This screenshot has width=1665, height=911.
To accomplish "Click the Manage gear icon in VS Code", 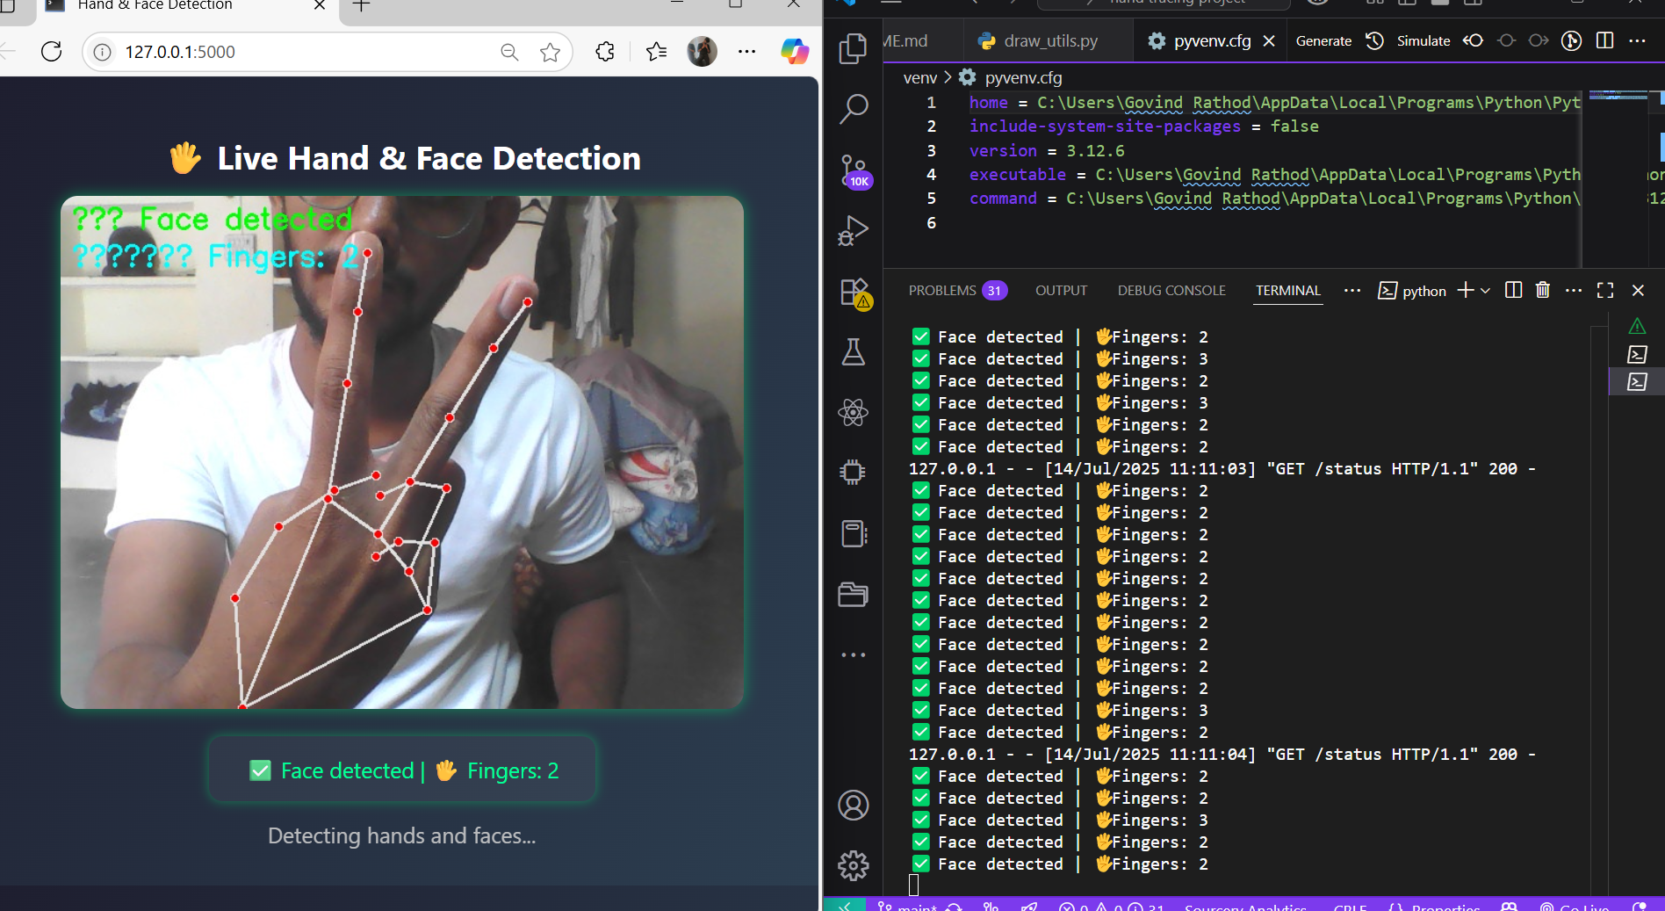I will point(853,865).
